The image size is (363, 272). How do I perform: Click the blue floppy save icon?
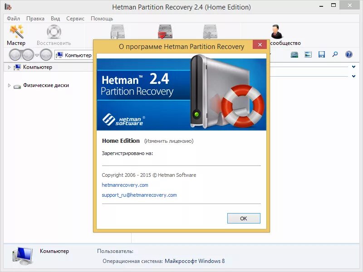[322, 54]
